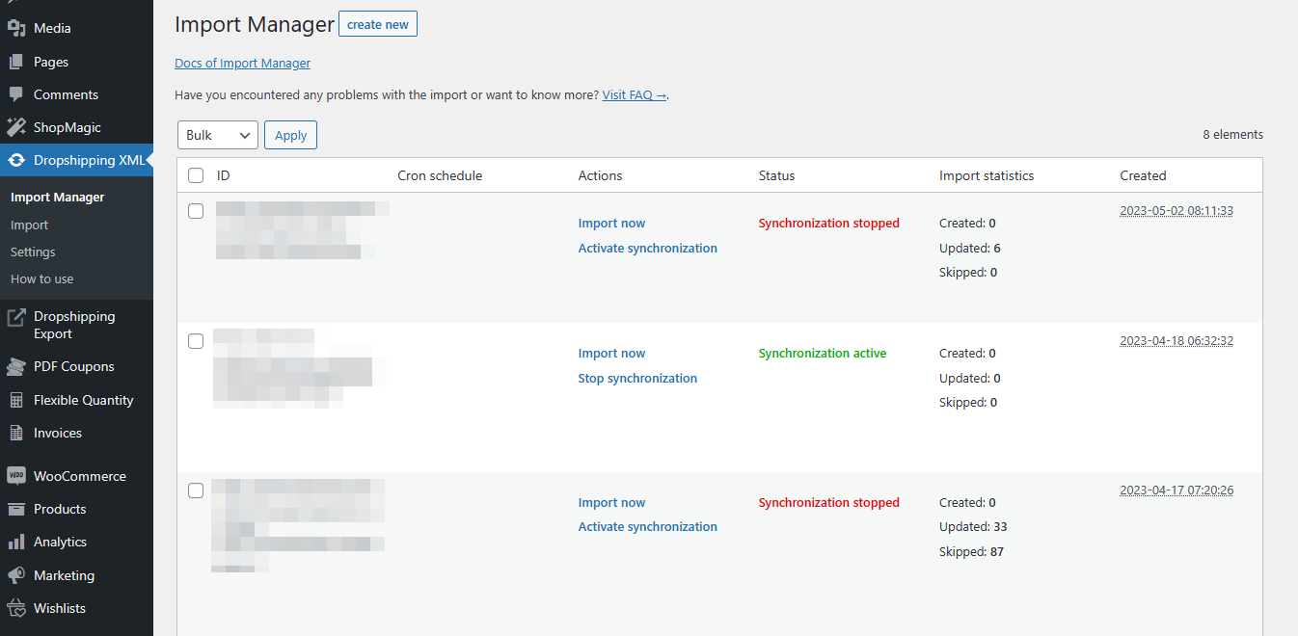Click the create new button
This screenshot has width=1298, height=636.
click(378, 24)
